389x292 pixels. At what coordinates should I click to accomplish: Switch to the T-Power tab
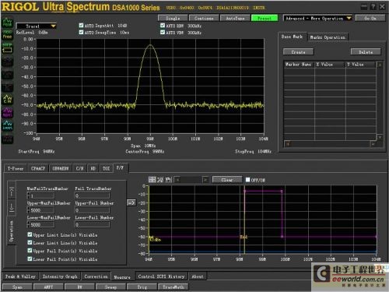pyautogui.click(x=16, y=168)
